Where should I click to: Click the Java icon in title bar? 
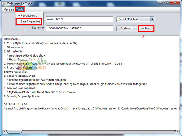pos(4,3)
